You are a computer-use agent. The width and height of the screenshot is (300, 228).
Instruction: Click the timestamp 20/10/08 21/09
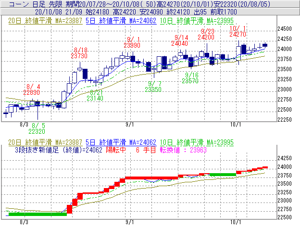59,12
